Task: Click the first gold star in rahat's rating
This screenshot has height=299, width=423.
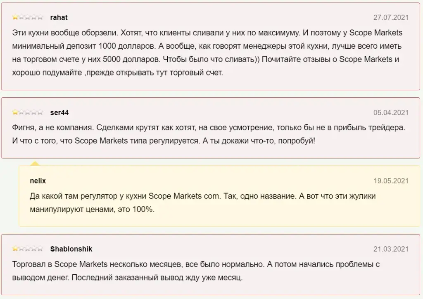Action: click(15, 17)
